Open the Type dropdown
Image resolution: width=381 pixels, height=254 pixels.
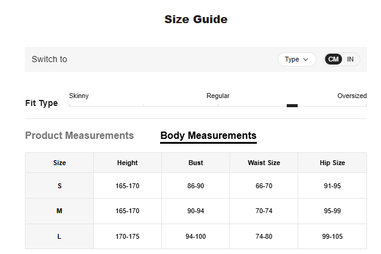(296, 60)
